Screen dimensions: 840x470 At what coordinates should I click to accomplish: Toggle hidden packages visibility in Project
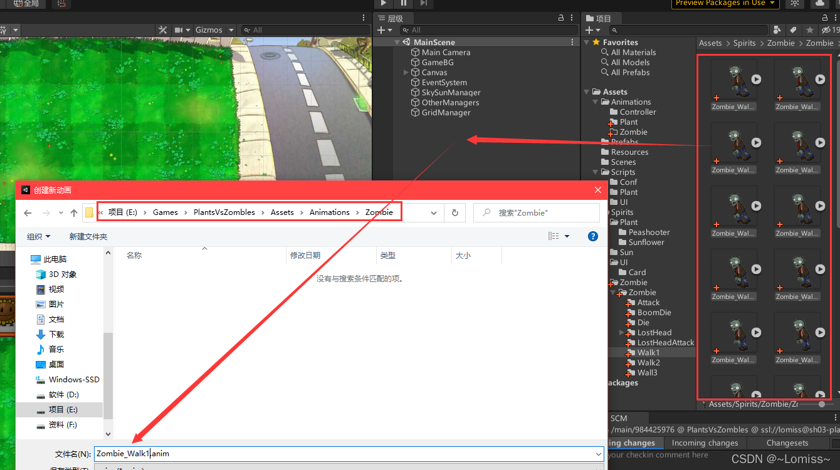[829, 30]
